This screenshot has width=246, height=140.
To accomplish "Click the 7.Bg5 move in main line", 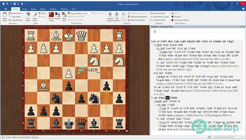I will [230, 41].
